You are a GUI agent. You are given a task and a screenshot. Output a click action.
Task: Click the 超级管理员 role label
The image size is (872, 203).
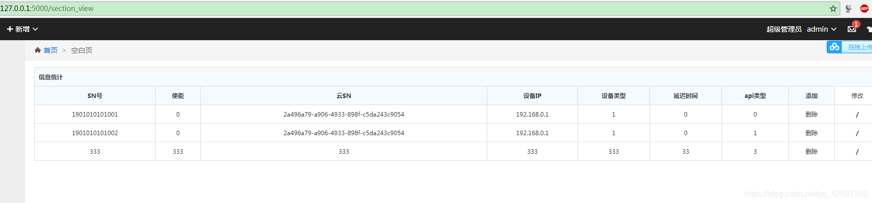pyautogui.click(x=784, y=29)
